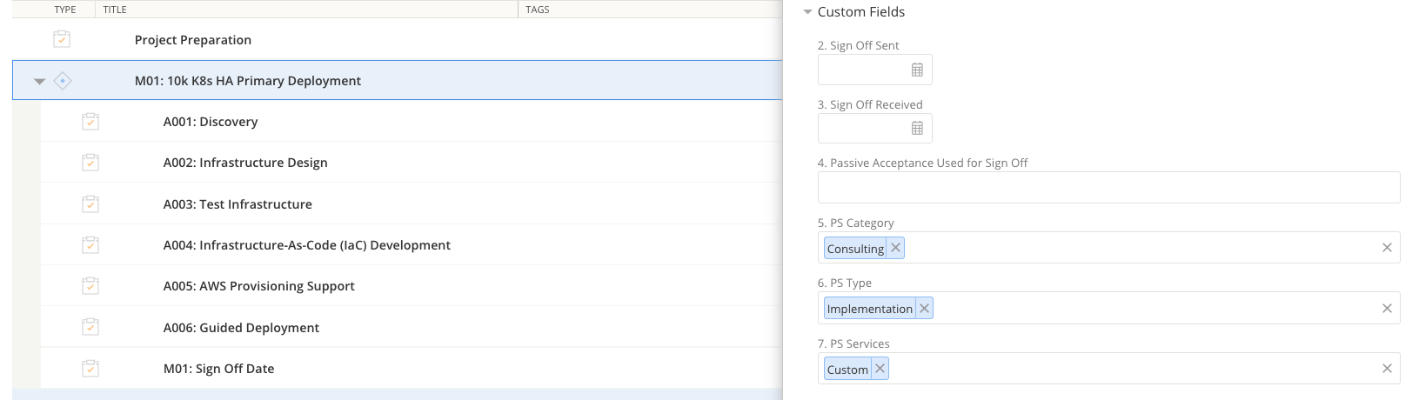Screen dimensions: 1419x400
Task: Click the task icon beside A001: Discovery
Action: (x=90, y=122)
